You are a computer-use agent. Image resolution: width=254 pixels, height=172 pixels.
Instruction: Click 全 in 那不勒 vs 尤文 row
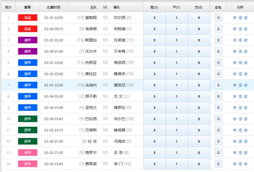[218, 96]
